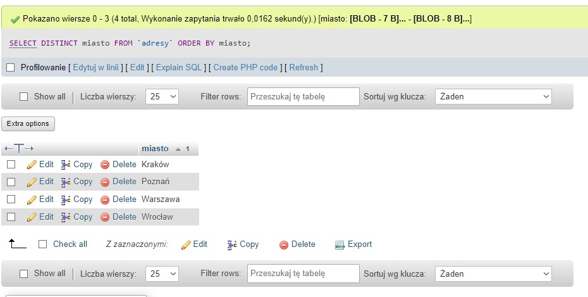
Task: Focus the top 'Przeszukaj tę tabelę' filter field
Action: 303,97
